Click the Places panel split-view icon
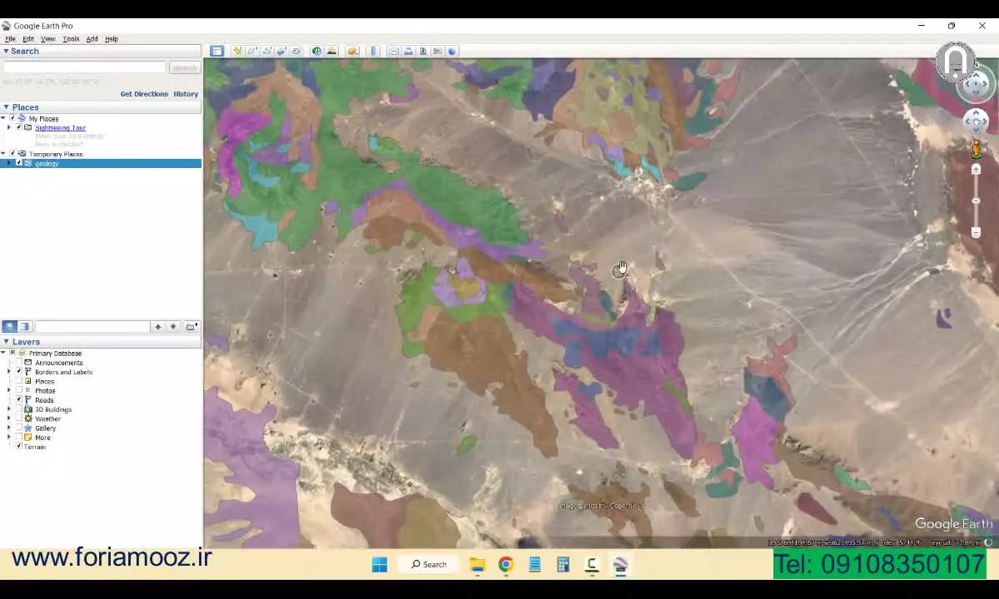The image size is (999, 599). coord(25,326)
